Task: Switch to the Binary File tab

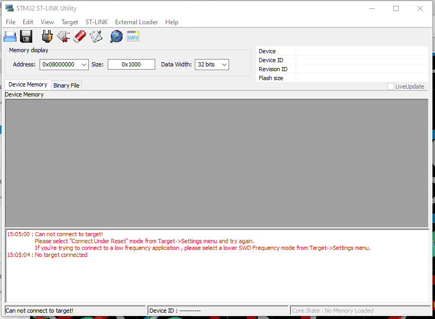Action: (67, 85)
